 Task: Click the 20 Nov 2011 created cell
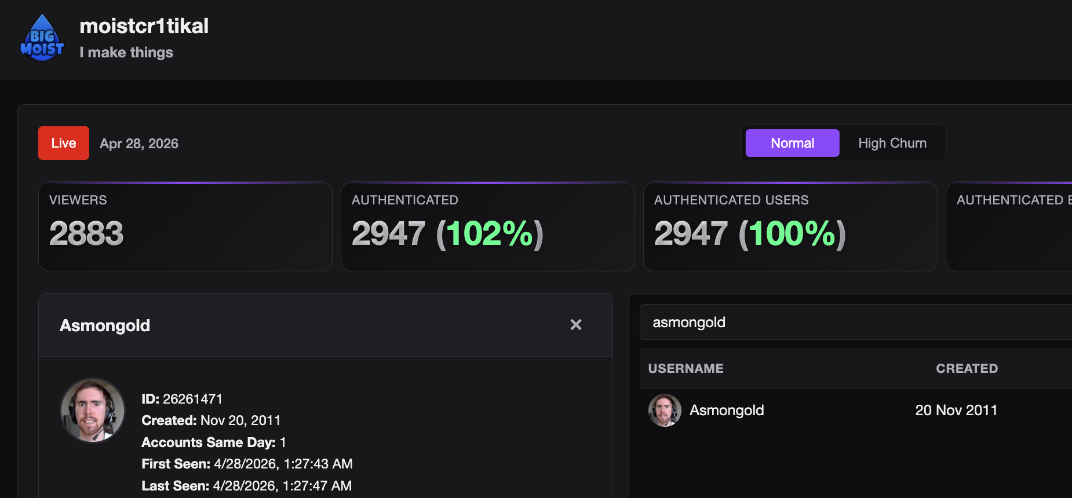(956, 410)
